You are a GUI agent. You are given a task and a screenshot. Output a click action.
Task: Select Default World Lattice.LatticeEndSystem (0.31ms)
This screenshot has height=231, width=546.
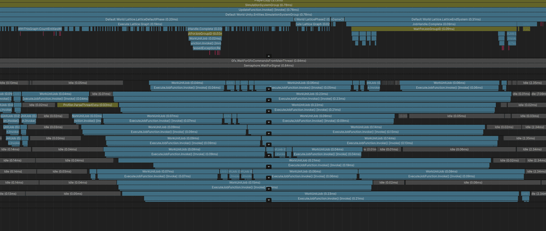coord(445,20)
